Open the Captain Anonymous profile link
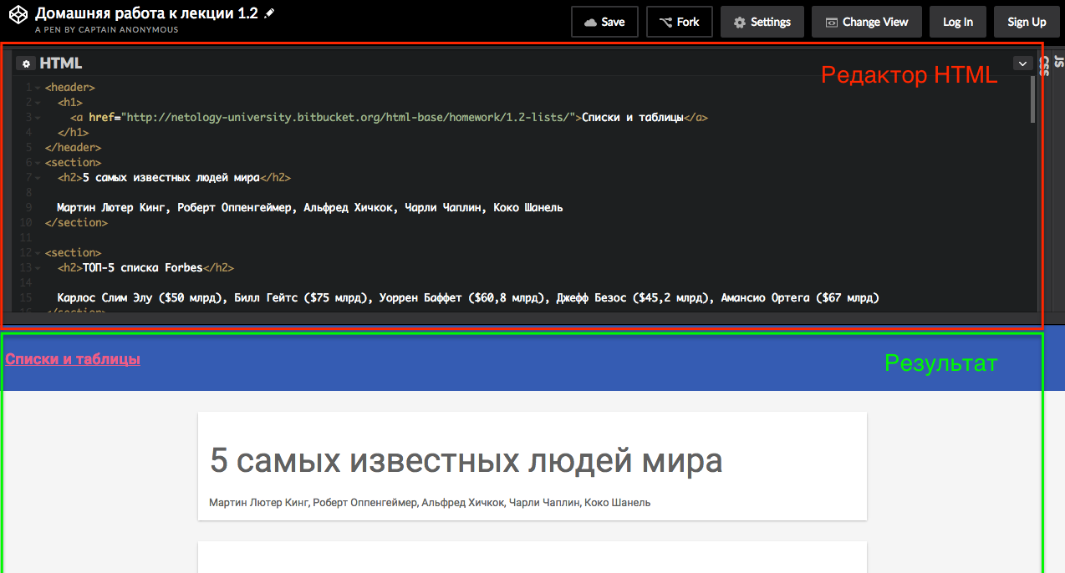 [128, 30]
